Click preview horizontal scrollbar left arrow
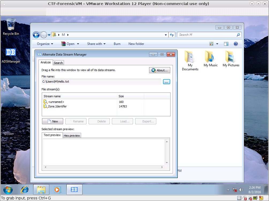 click(45, 167)
